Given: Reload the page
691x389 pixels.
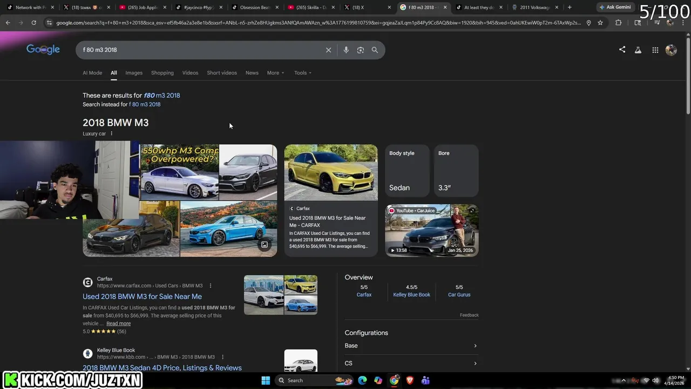Looking at the screenshot, I should point(33,23).
